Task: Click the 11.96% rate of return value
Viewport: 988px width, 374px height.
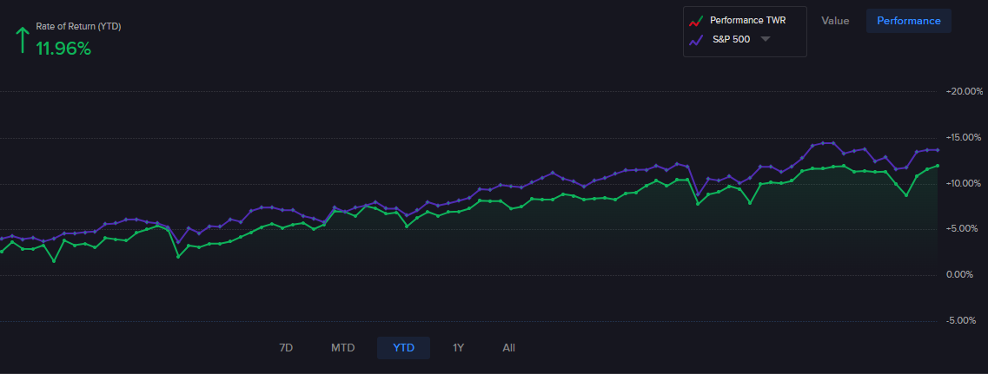Action: pos(63,49)
